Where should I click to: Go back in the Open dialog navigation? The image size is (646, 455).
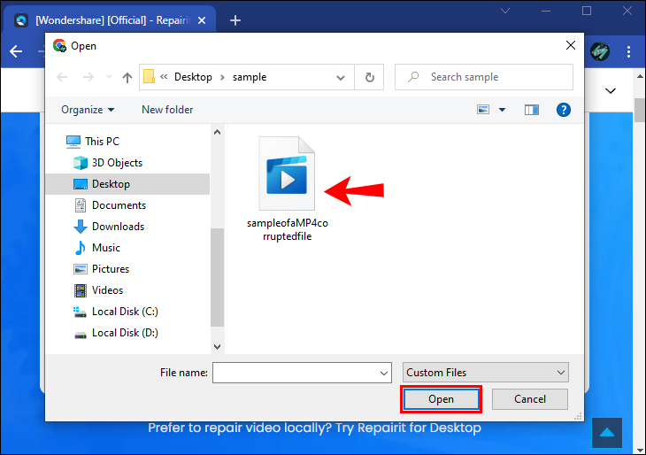click(x=62, y=77)
